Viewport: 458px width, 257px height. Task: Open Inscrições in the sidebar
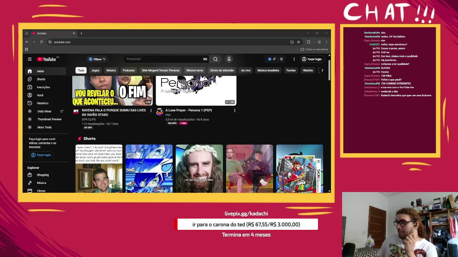coord(46,87)
